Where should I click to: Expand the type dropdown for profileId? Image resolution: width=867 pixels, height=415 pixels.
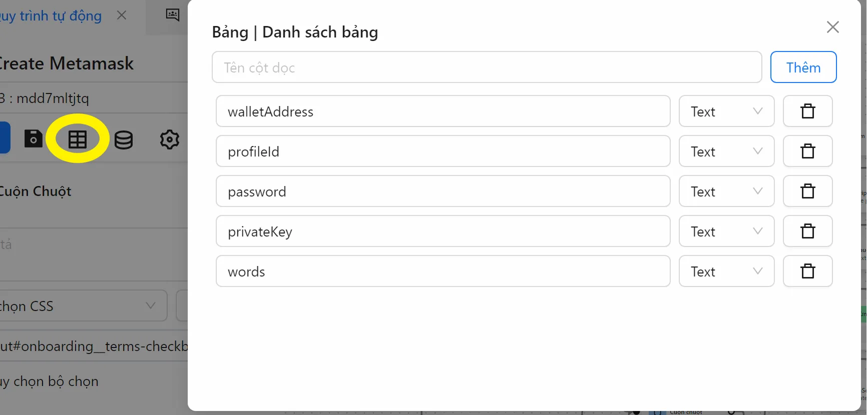(x=726, y=151)
